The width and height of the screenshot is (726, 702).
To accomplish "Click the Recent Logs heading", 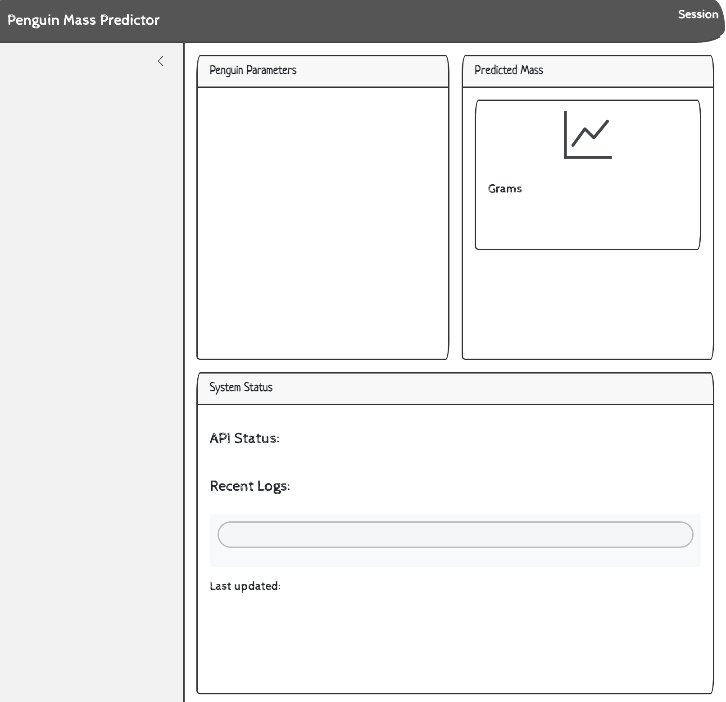I will pos(250,486).
